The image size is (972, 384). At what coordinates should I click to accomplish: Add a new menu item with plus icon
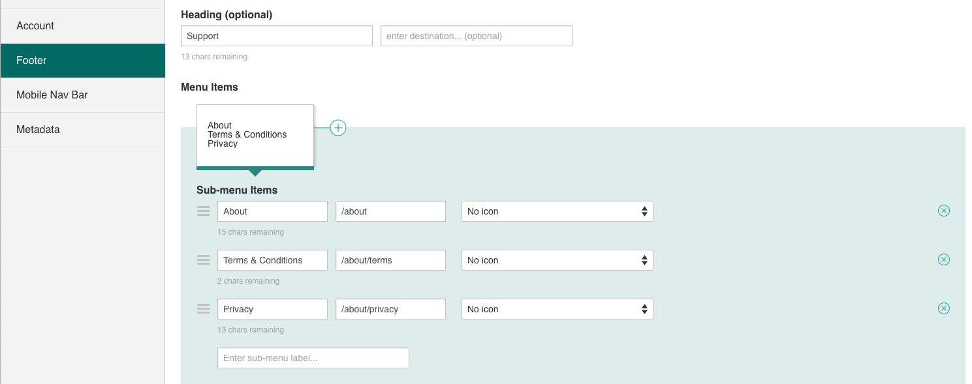[338, 128]
